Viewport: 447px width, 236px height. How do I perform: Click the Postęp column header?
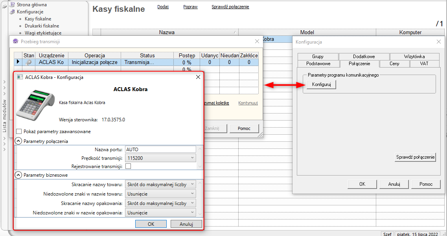click(x=187, y=55)
